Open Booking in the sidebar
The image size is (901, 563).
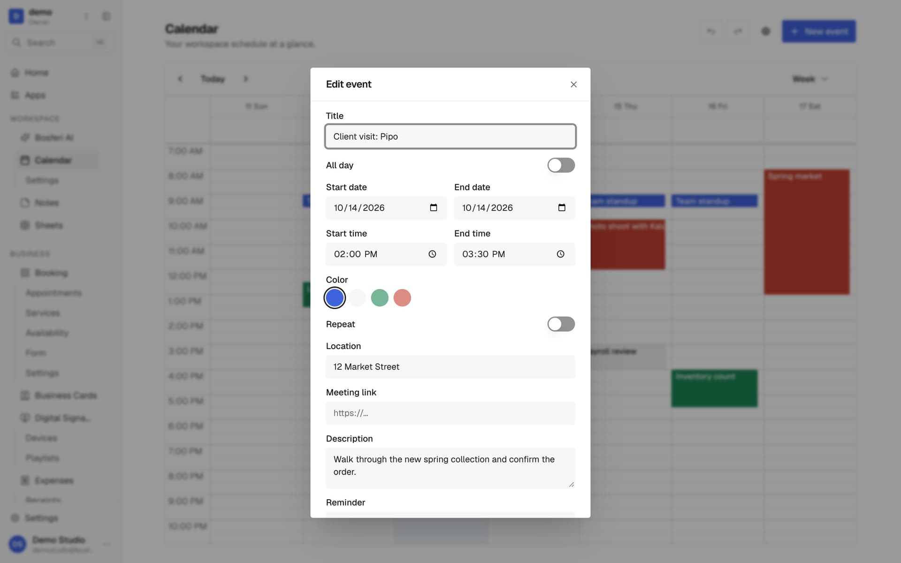click(45, 273)
